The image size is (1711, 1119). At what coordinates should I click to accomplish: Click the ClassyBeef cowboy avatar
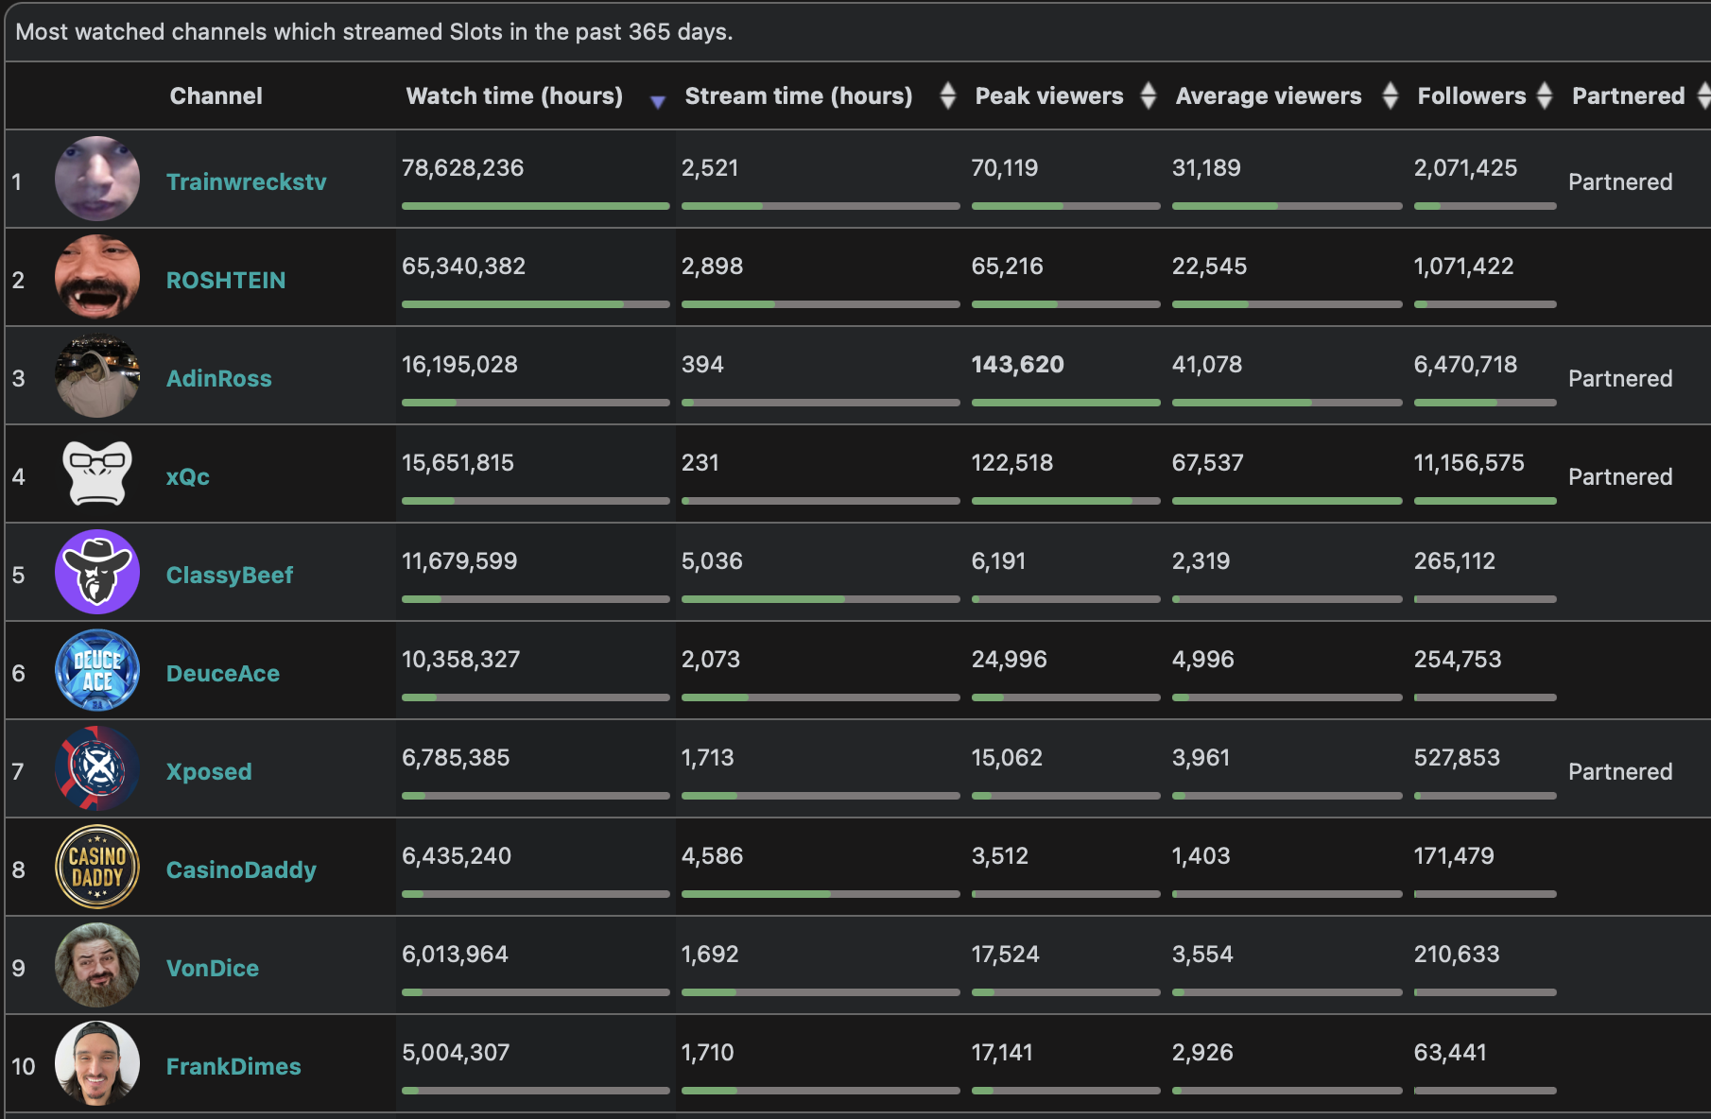pos(97,572)
